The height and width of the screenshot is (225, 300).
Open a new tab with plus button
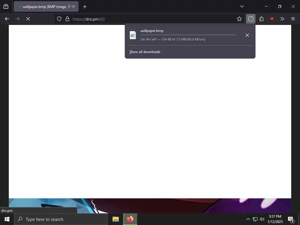click(85, 7)
